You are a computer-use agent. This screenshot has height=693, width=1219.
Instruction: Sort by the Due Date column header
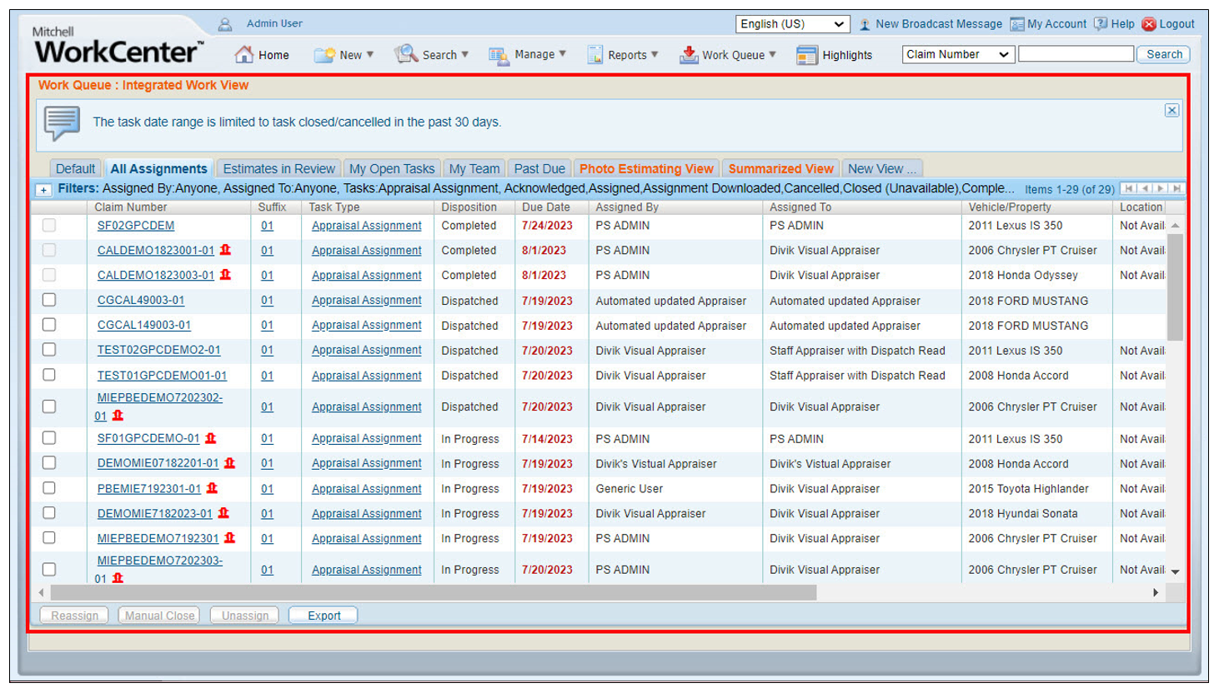pos(546,207)
